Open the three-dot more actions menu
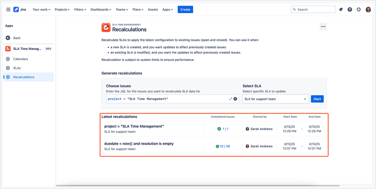376x189 pixels. click(323, 26)
